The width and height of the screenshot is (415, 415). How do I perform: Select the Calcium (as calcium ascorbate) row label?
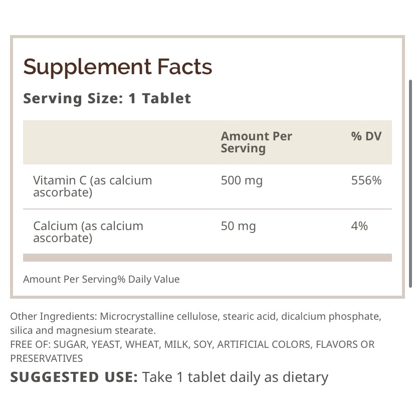pyautogui.click(x=88, y=232)
